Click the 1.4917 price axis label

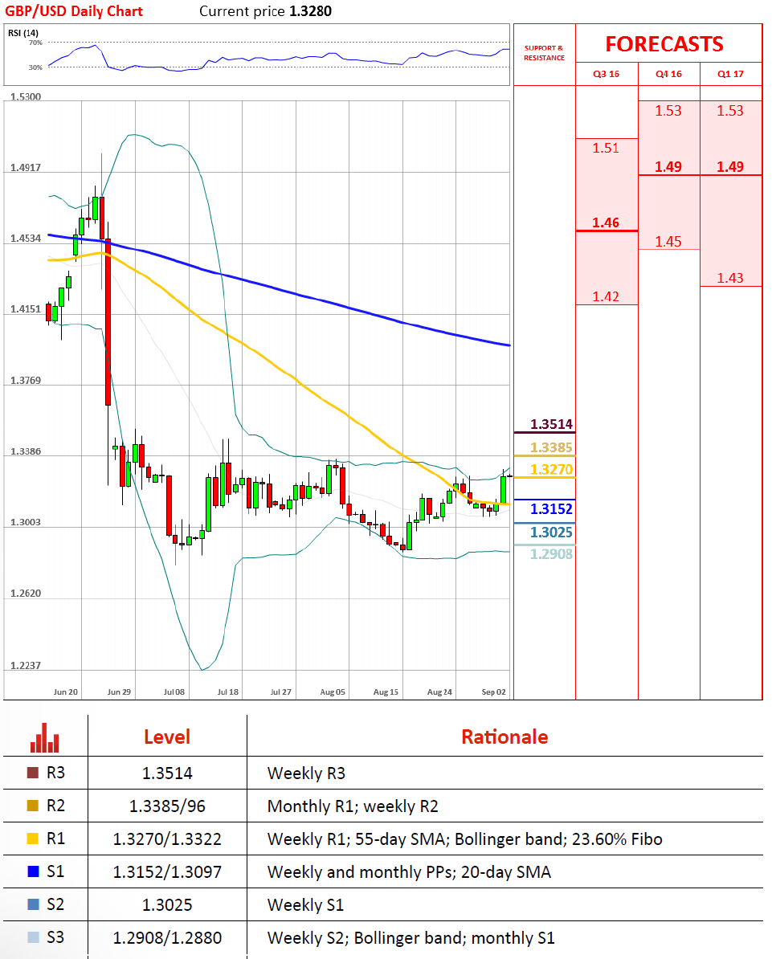click(26, 167)
